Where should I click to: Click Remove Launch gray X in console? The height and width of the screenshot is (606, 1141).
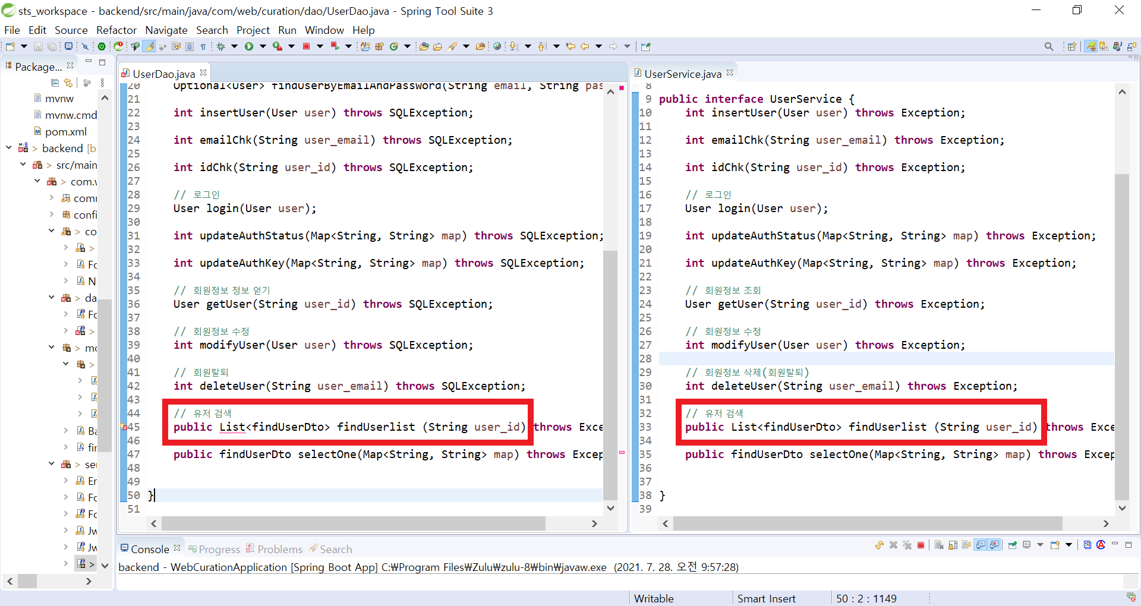[x=893, y=545]
